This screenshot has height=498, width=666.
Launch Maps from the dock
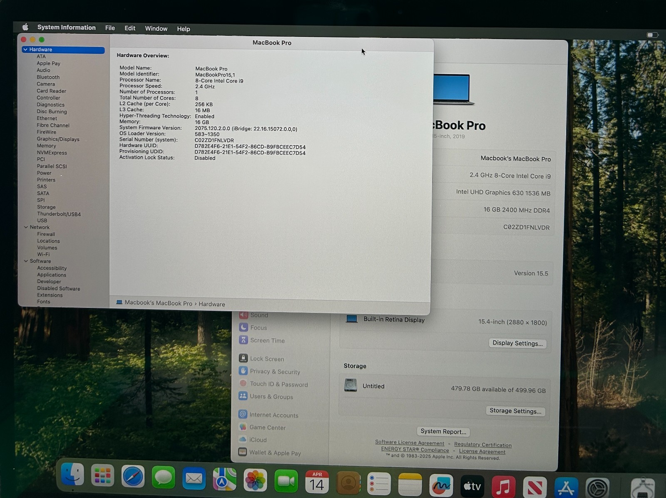(x=224, y=479)
